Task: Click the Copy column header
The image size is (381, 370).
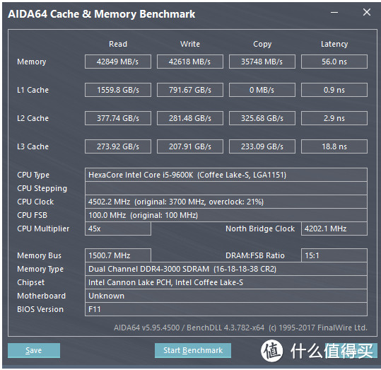Action: coord(262,44)
